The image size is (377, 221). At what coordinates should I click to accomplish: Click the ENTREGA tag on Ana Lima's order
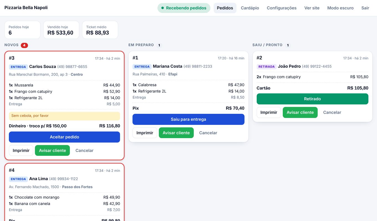click(18, 179)
